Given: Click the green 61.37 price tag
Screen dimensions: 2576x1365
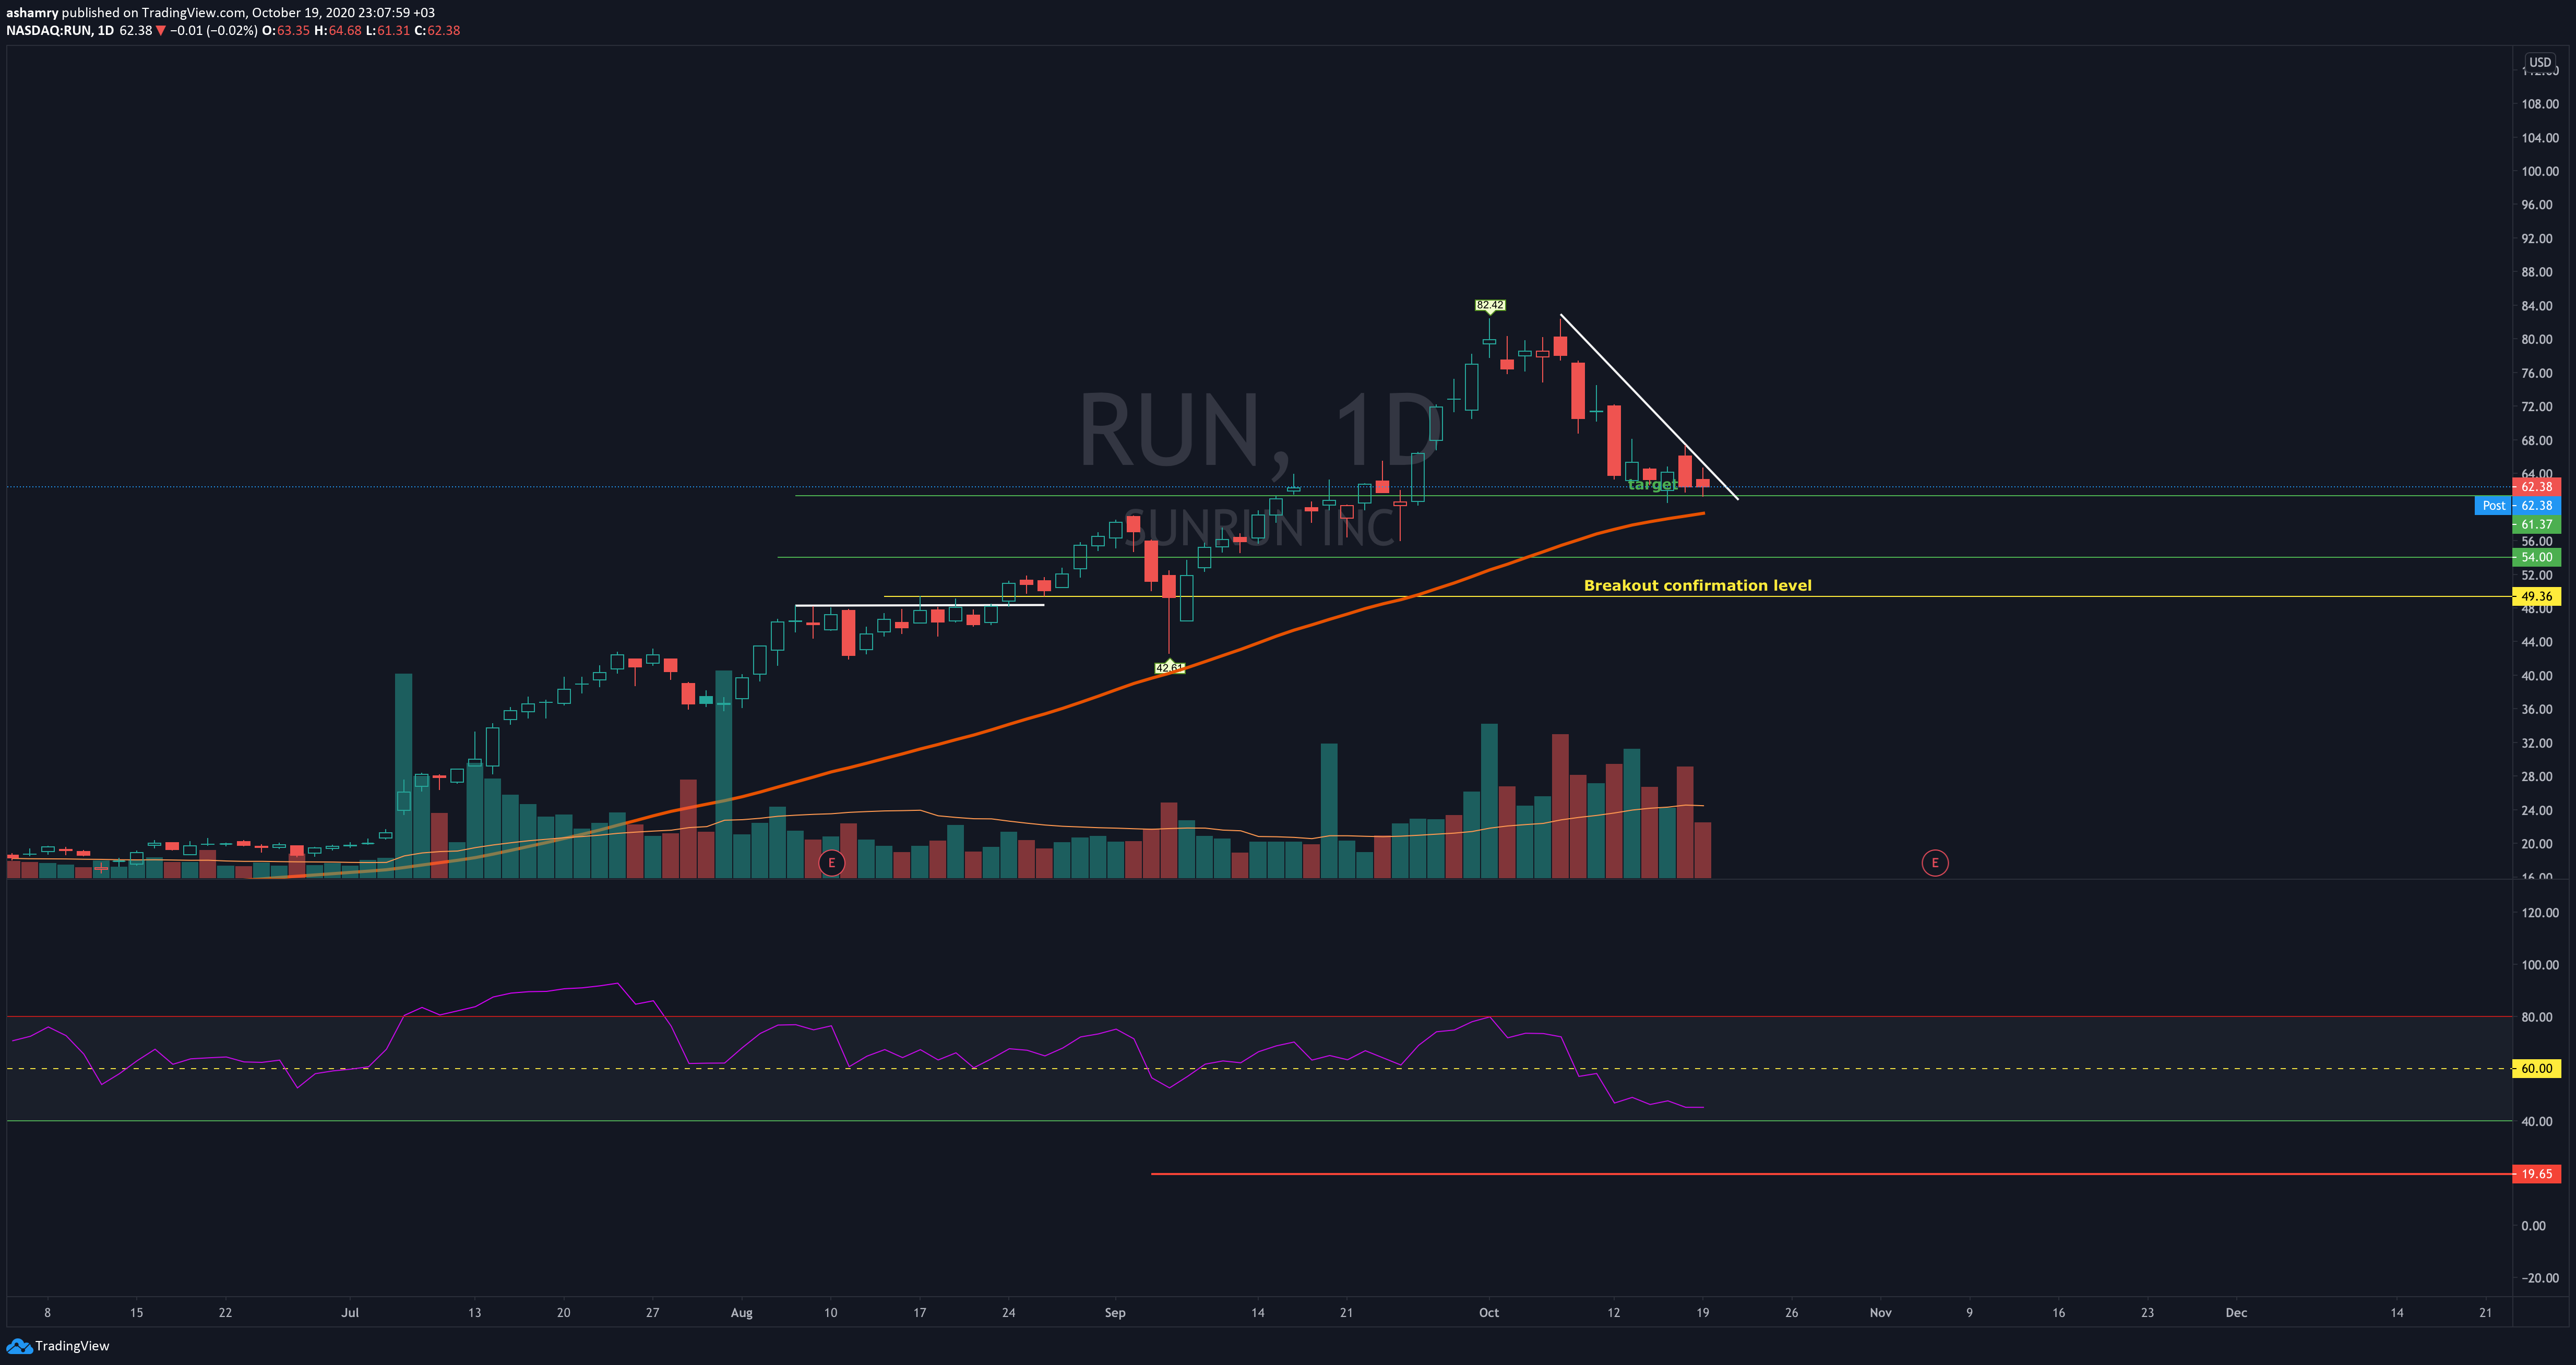Looking at the screenshot, I should 2536,524.
